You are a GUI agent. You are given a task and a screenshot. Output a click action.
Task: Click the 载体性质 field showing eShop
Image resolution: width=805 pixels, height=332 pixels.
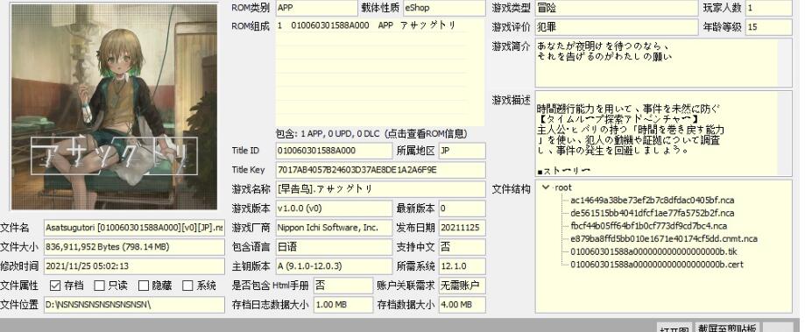[x=444, y=8]
